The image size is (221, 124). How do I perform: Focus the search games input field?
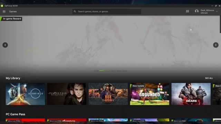point(107,11)
